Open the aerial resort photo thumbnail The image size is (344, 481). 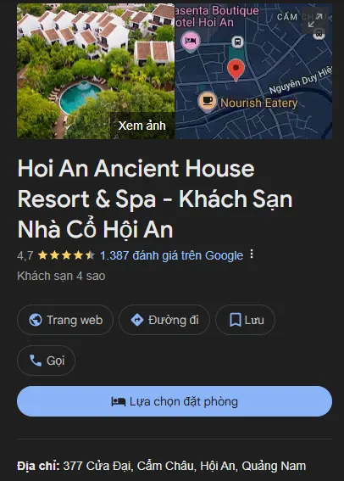96,71
